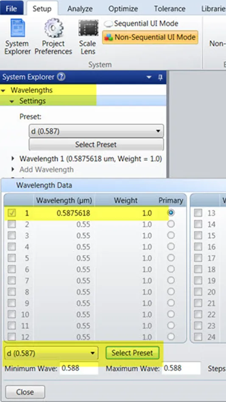The image size is (226, 402).
Task: Switch to the Optimize tab
Action: click(x=123, y=9)
